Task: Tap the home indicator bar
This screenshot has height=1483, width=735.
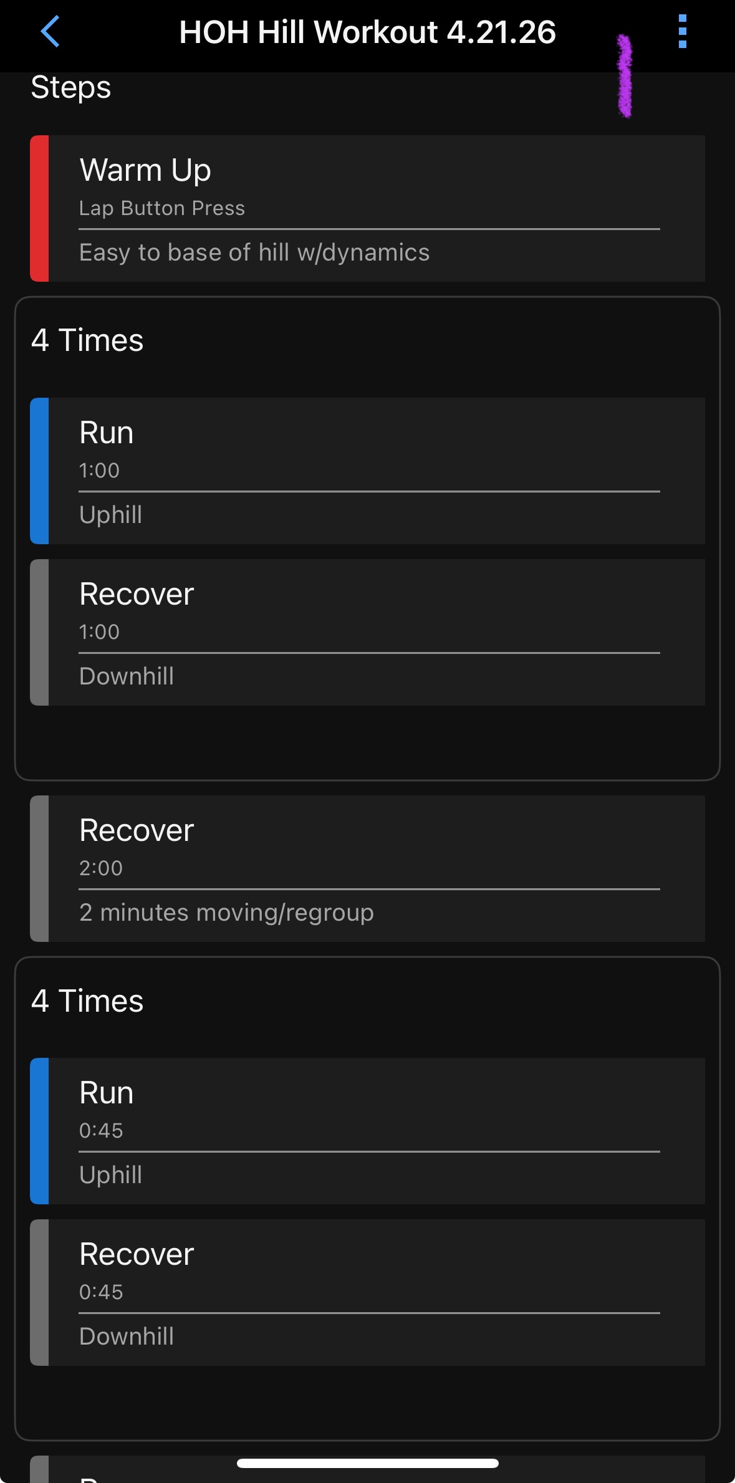Action: click(367, 1463)
